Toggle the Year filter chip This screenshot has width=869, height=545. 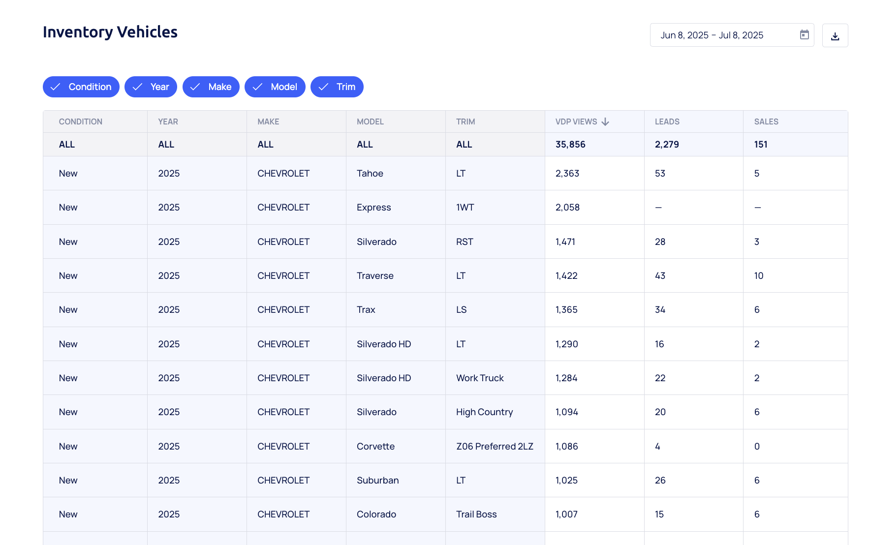tap(151, 87)
